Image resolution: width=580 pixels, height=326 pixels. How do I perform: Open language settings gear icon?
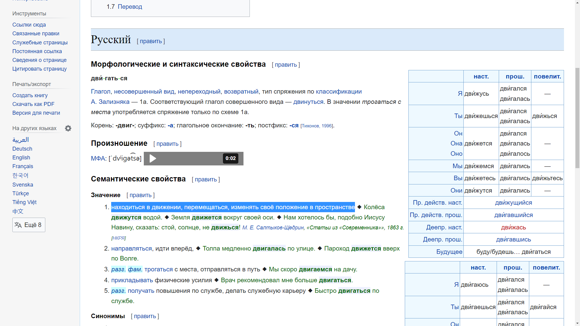click(x=68, y=128)
